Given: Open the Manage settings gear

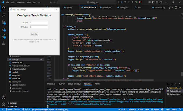Looking at the screenshot, I should click(3, 104).
